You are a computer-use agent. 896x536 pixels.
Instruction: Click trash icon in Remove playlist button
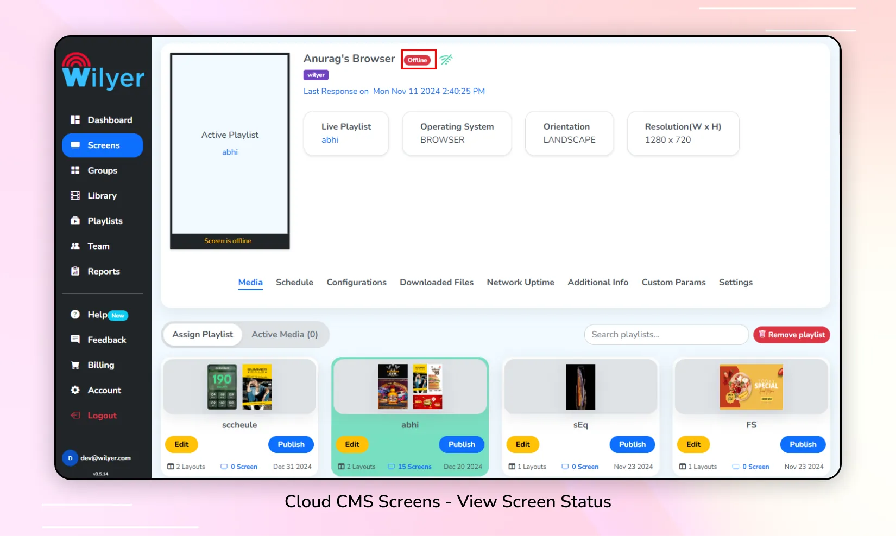[762, 334]
